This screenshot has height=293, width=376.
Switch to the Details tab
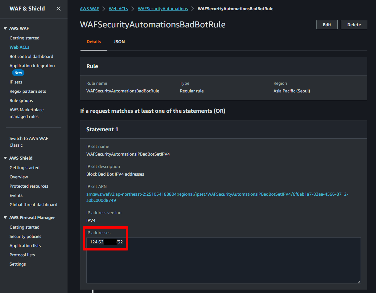(x=94, y=42)
